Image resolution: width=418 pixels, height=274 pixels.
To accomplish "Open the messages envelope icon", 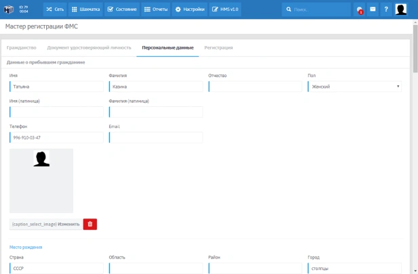I will click(x=373, y=9).
